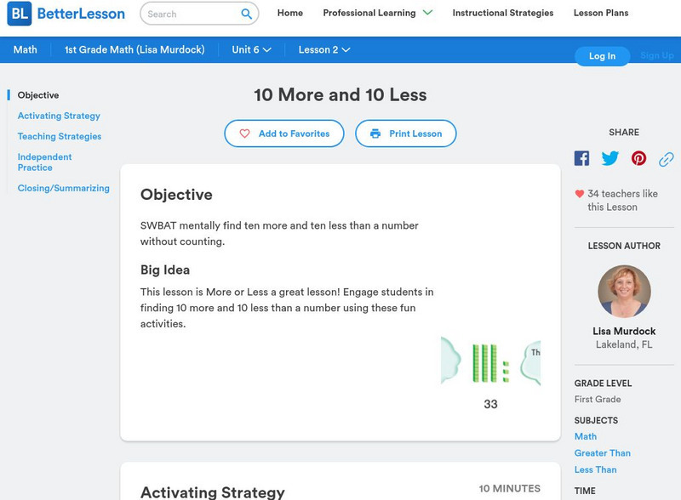Click the search magnifier icon
This screenshot has width=681, height=500.
coord(247,14)
